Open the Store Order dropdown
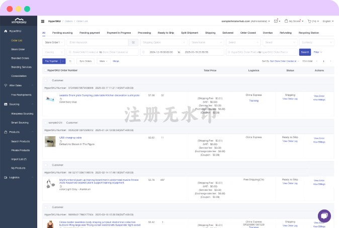Viewport: 339px width, 228px height. [53, 42]
